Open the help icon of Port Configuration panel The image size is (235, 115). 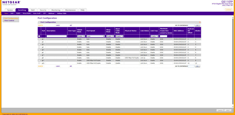200,22
